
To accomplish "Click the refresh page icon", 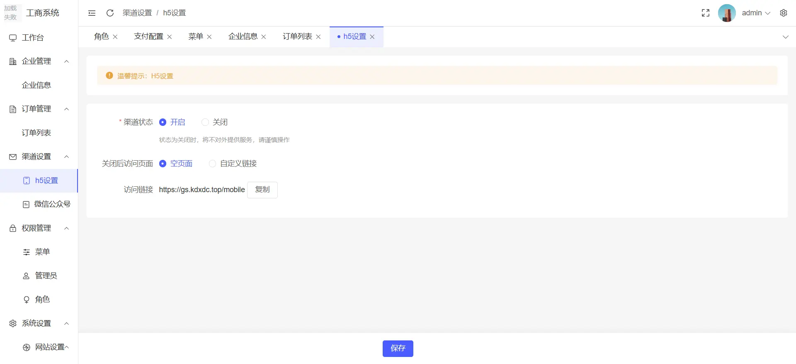I will (110, 13).
